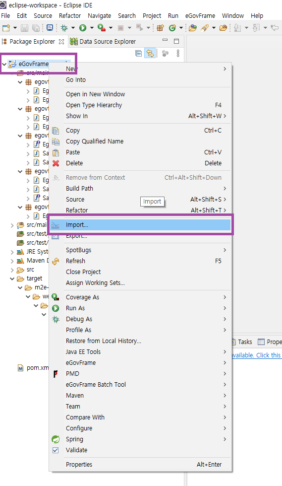Screen dimensions: 282x486
Task: Open the New wizard dropdown arrow
Action: [15, 28]
